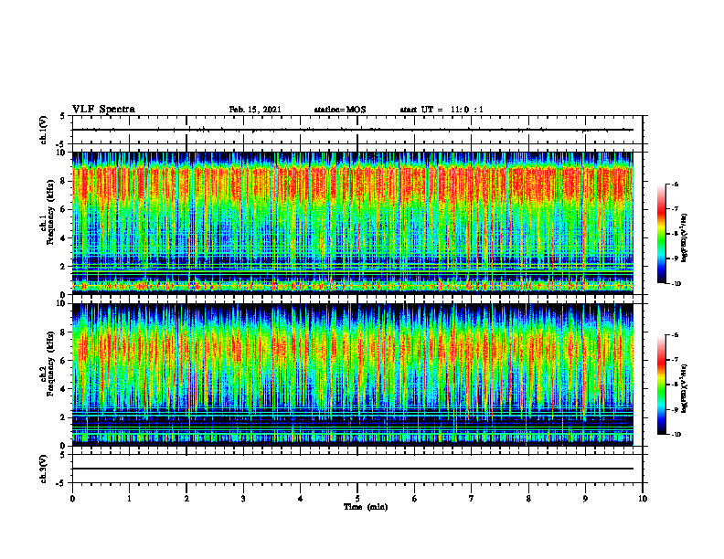The height and width of the screenshot is (559, 724).
Task: Click the "2" kHz tick of ch.1 spectrogram
Action: (63, 267)
